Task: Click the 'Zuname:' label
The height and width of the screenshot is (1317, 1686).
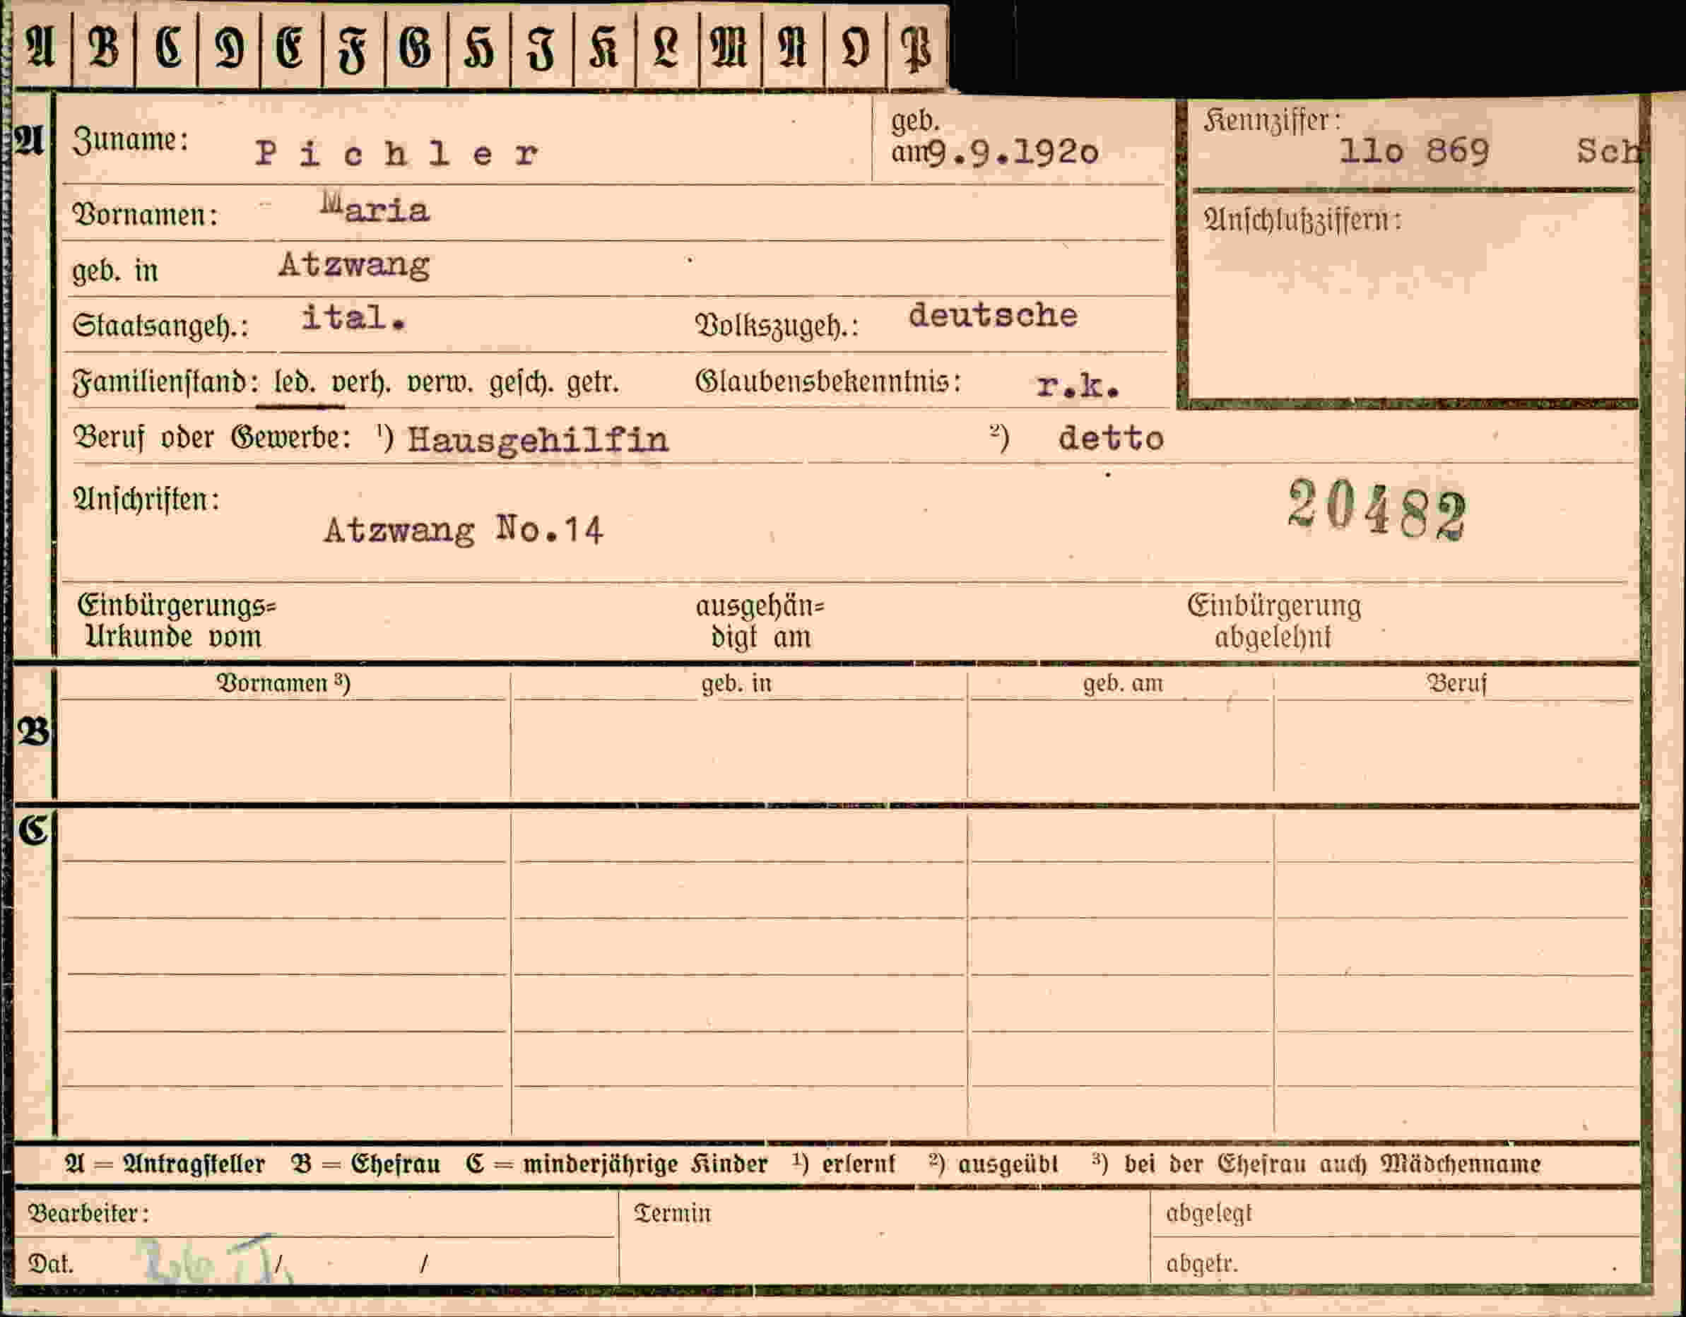Action: [x=131, y=141]
